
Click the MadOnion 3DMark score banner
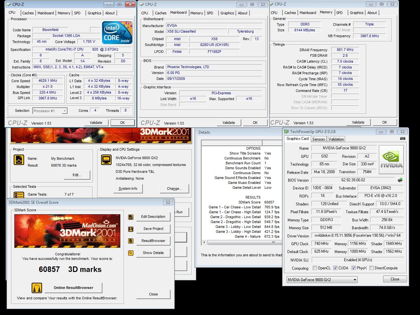67,231
